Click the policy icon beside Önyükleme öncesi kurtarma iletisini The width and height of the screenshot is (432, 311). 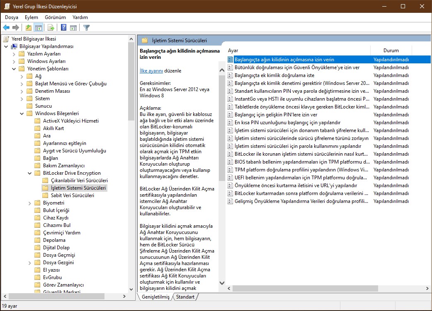pyautogui.click(x=231, y=186)
